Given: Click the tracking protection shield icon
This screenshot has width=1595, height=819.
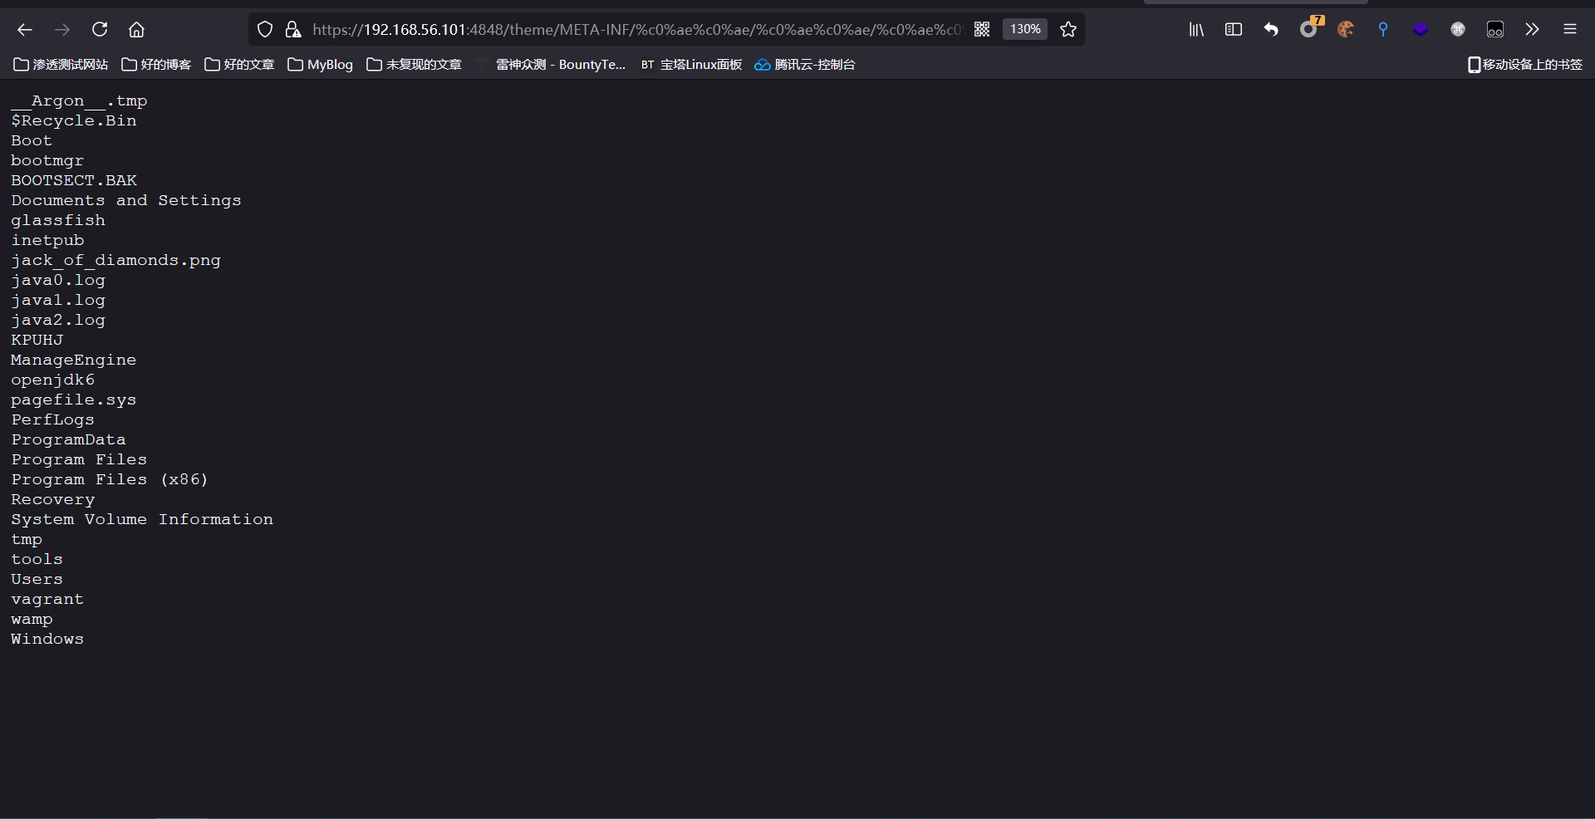Looking at the screenshot, I should click(265, 30).
